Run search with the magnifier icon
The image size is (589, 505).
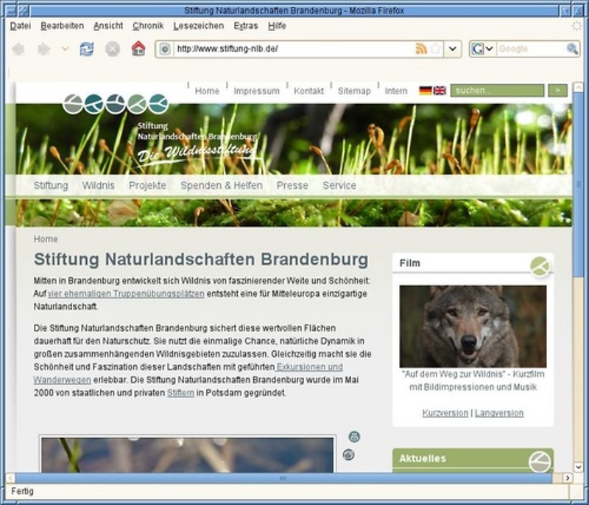point(572,49)
